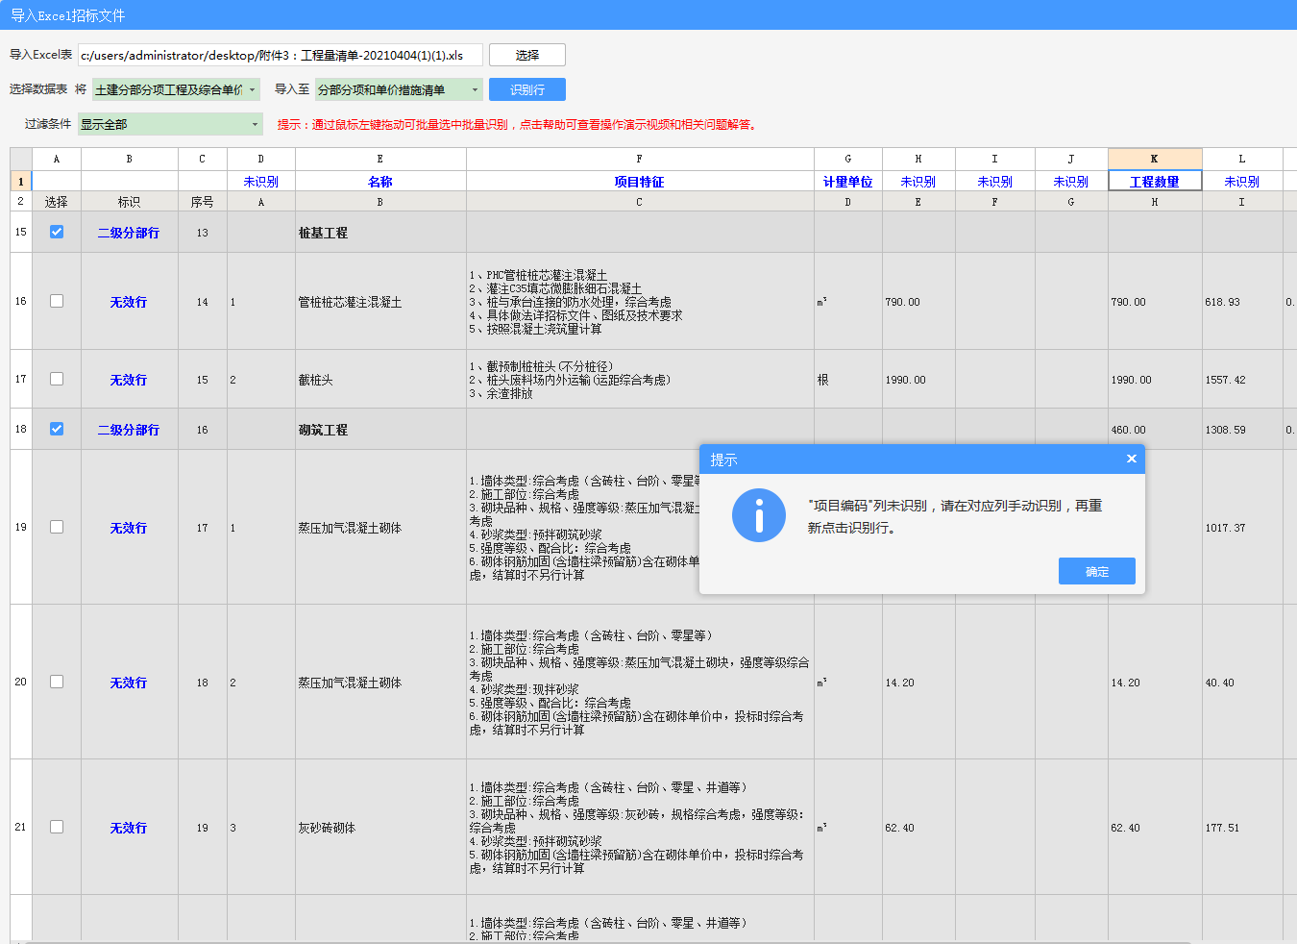The height and width of the screenshot is (944, 1297).
Task: Select column header K
Action: point(1155,159)
